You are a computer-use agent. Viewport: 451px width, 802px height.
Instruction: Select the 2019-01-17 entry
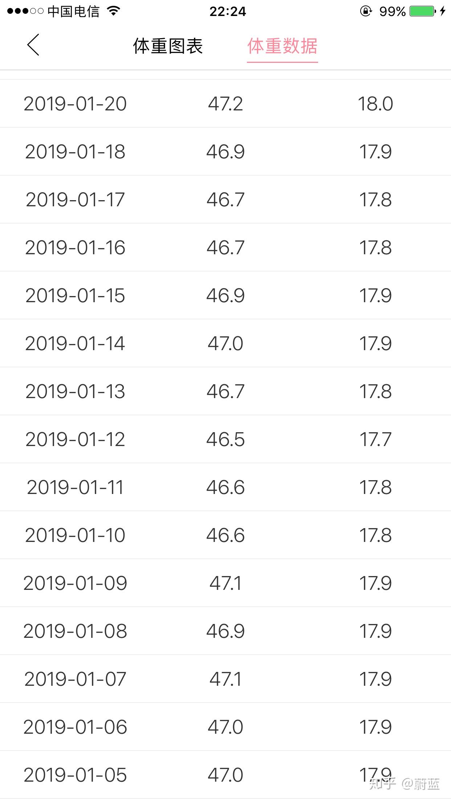click(x=225, y=199)
